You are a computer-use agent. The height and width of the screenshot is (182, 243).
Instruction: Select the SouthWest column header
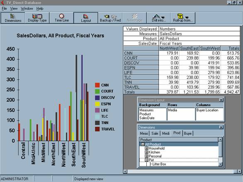[x=210, y=48]
